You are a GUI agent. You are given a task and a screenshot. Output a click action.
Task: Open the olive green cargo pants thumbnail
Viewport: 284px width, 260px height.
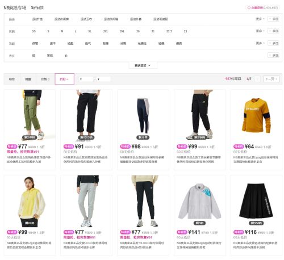(30, 115)
